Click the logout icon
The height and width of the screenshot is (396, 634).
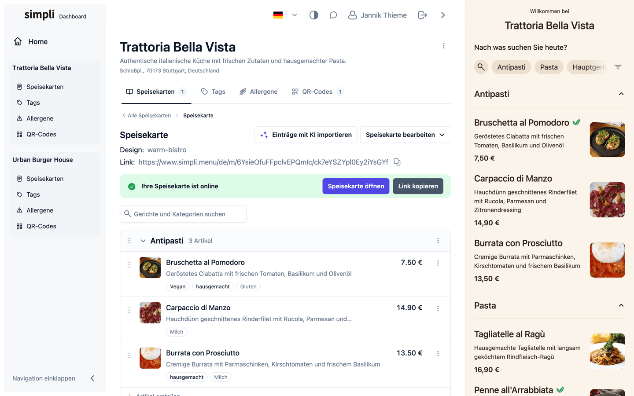[422, 15]
